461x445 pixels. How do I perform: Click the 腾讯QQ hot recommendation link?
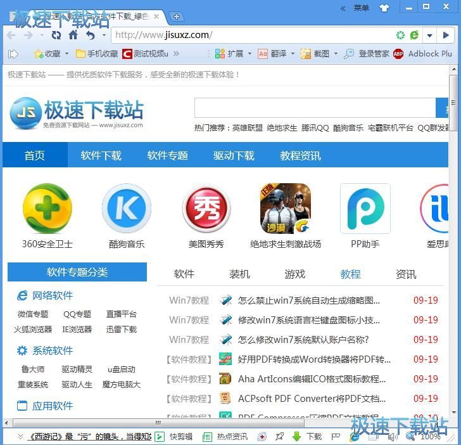pyautogui.click(x=315, y=128)
